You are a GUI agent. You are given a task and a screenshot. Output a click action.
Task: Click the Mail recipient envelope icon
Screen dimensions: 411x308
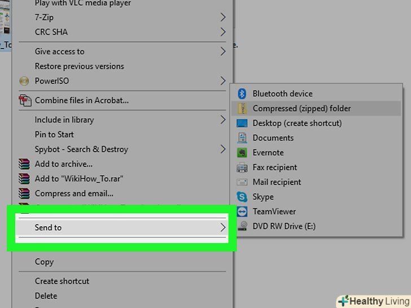tap(242, 182)
